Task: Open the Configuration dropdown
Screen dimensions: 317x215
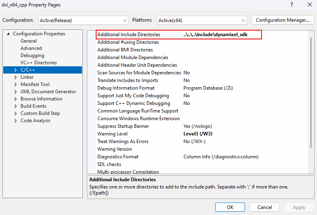Action: point(83,20)
